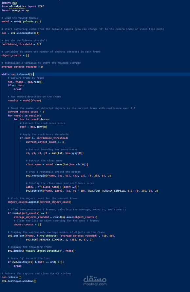Viewport: 190px width, 292px height.
Task: Click the '# Release the capture' comment
Action: coord(36,273)
